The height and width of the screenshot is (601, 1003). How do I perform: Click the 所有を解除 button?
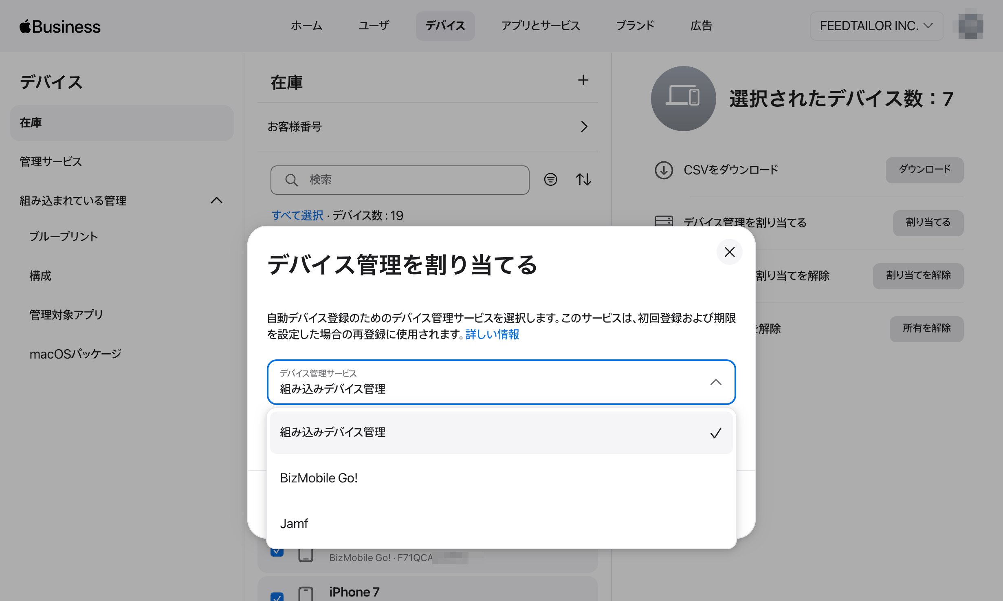926,329
